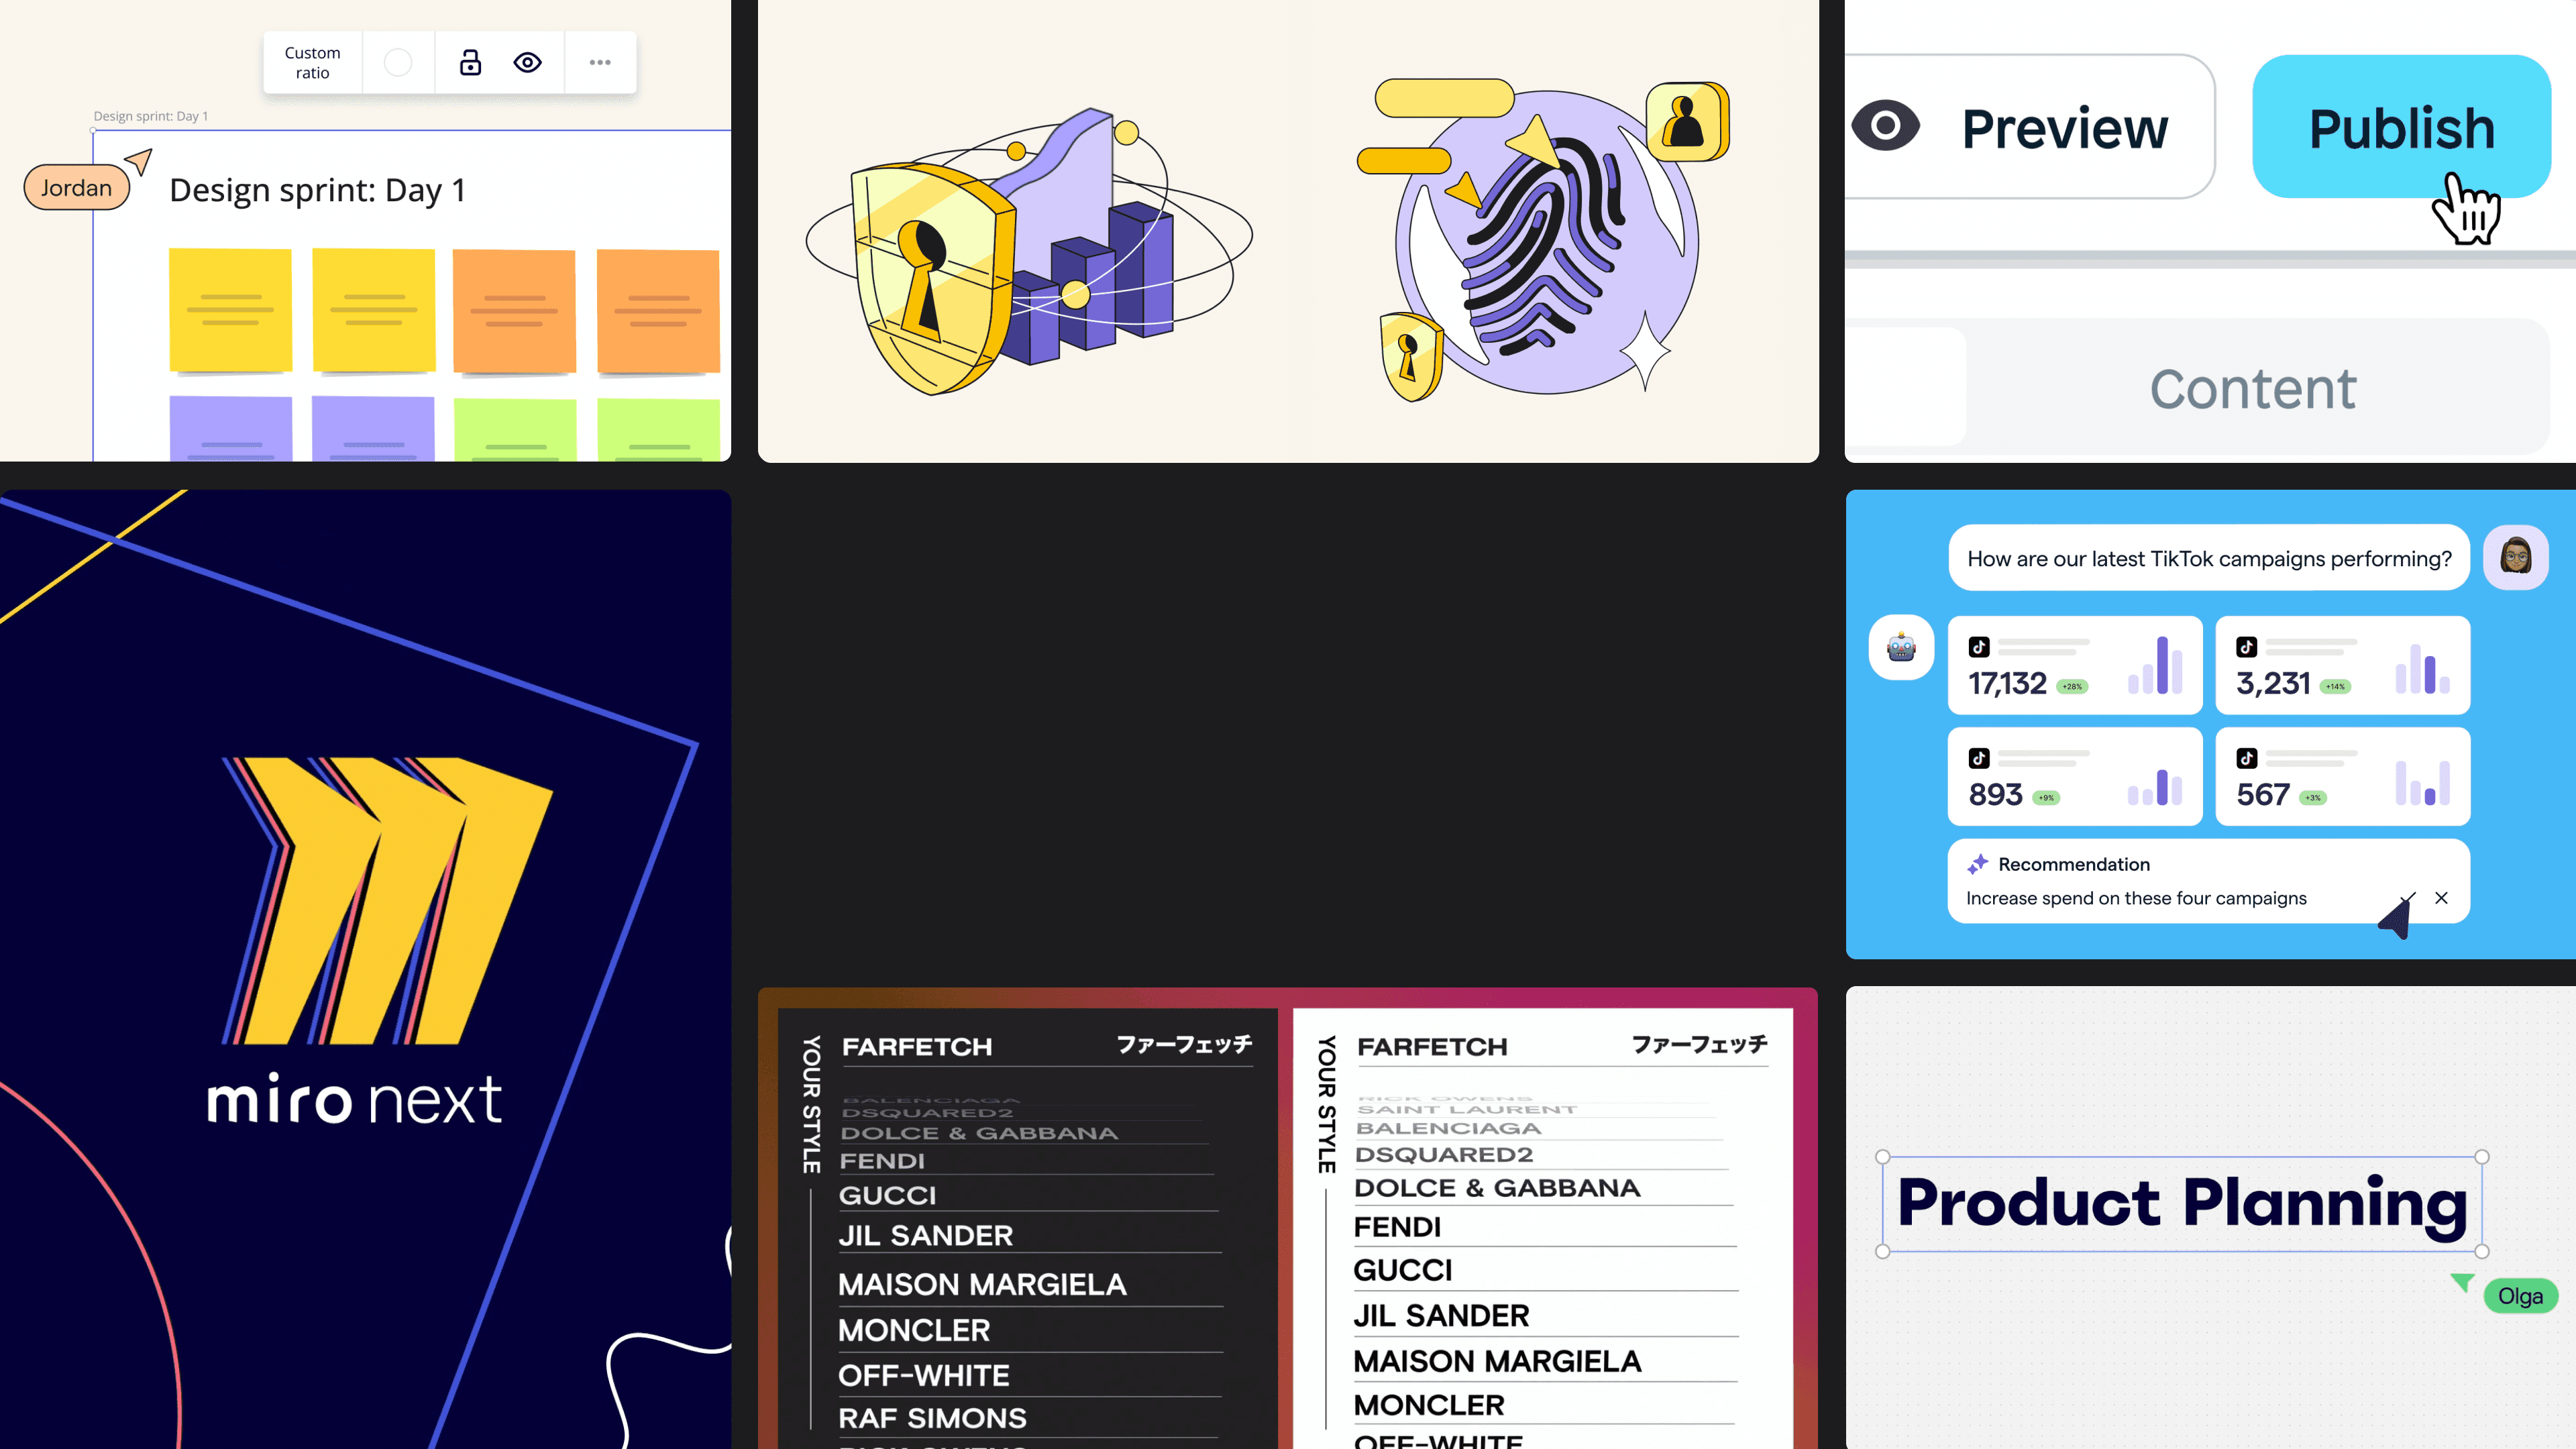Screen dimensions: 2576x1449
Task: Click the +28% growth badge
Action: point(2072,686)
